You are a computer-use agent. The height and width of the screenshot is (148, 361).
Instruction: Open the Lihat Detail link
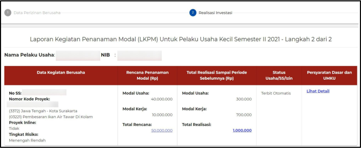click(x=318, y=91)
